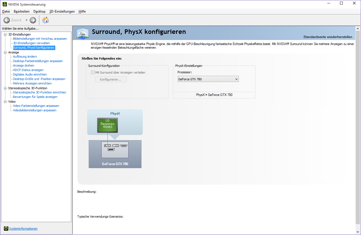Open Video-Farbeinstellungen anpassen
361x235 pixels.
click(x=36, y=106)
